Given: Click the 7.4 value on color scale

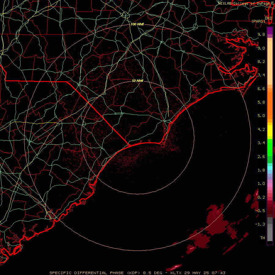Looking at the screenshot, I should tap(261, 75).
